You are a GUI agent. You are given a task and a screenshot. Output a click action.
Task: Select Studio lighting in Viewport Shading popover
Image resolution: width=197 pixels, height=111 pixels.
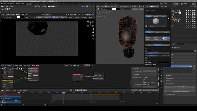(149, 16)
